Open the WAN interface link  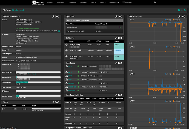[70, 67]
